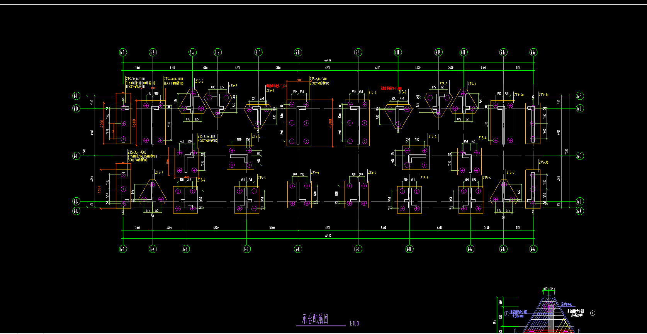The height and width of the screenshot is (334, 647).
Task: Pick the top axis bubble 6-4
Action: [x=192, y=52]
